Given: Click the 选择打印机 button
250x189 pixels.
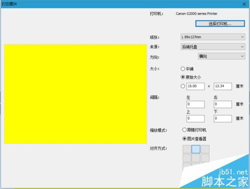Looking at the screenshot, I should pyautogui.click(x=220, y=23).
